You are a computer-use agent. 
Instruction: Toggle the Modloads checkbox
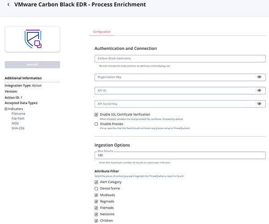pos(96,195)
